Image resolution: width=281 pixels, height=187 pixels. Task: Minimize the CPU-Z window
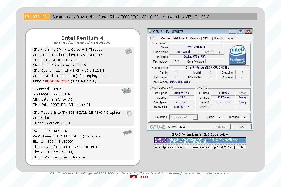(233, 32)
